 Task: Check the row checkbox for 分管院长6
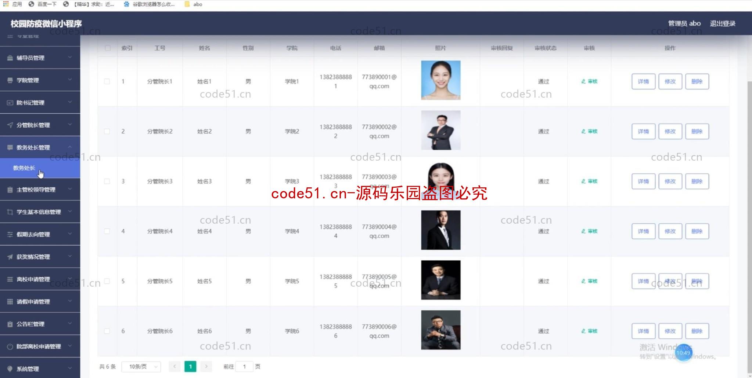[x=107, y=331]
